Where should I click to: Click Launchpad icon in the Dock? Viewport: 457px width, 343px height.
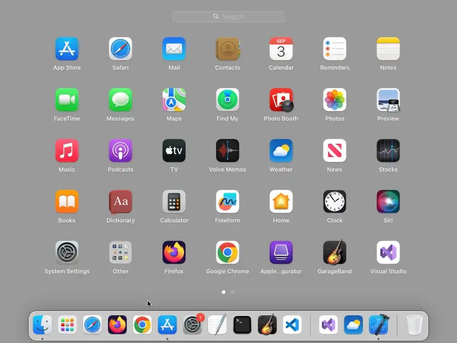tap(67, 325)
